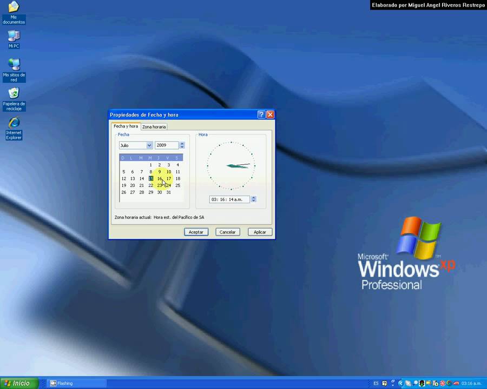
Task: Select day 17 in the calendar
Action: [169, 178]
